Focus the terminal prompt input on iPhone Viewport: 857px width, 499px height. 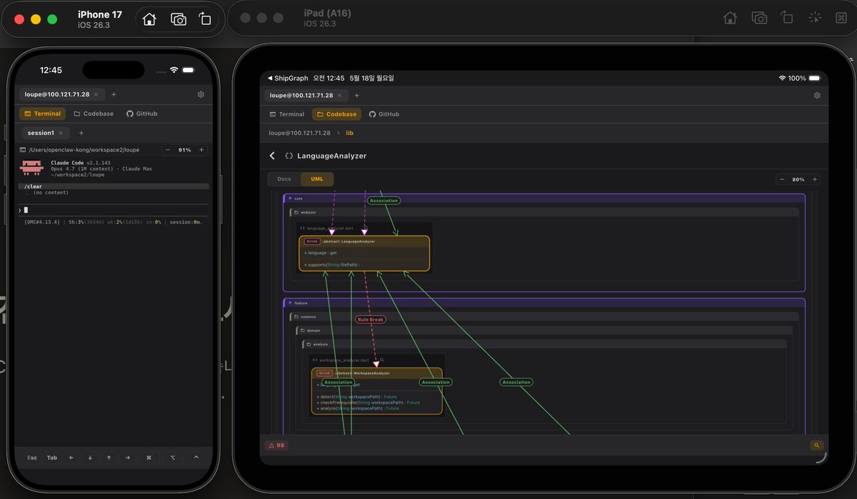click(114, 210)
